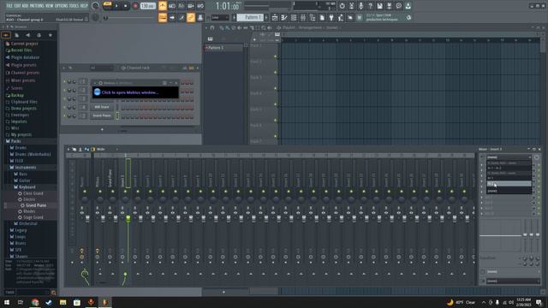Open the EDIT menu
The width and height of the screenshot is (548, 308).
(16, 6)
